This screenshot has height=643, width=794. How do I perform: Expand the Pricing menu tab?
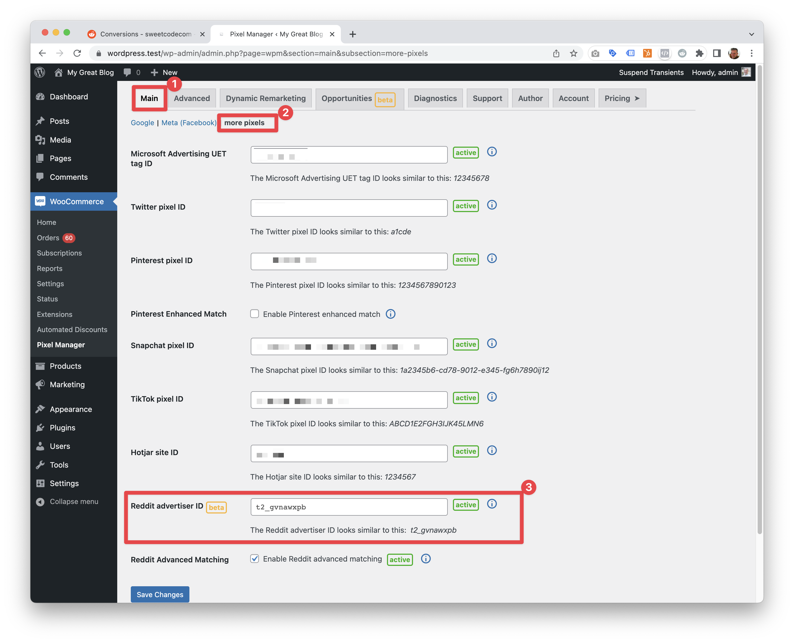(x=622, y=98)
